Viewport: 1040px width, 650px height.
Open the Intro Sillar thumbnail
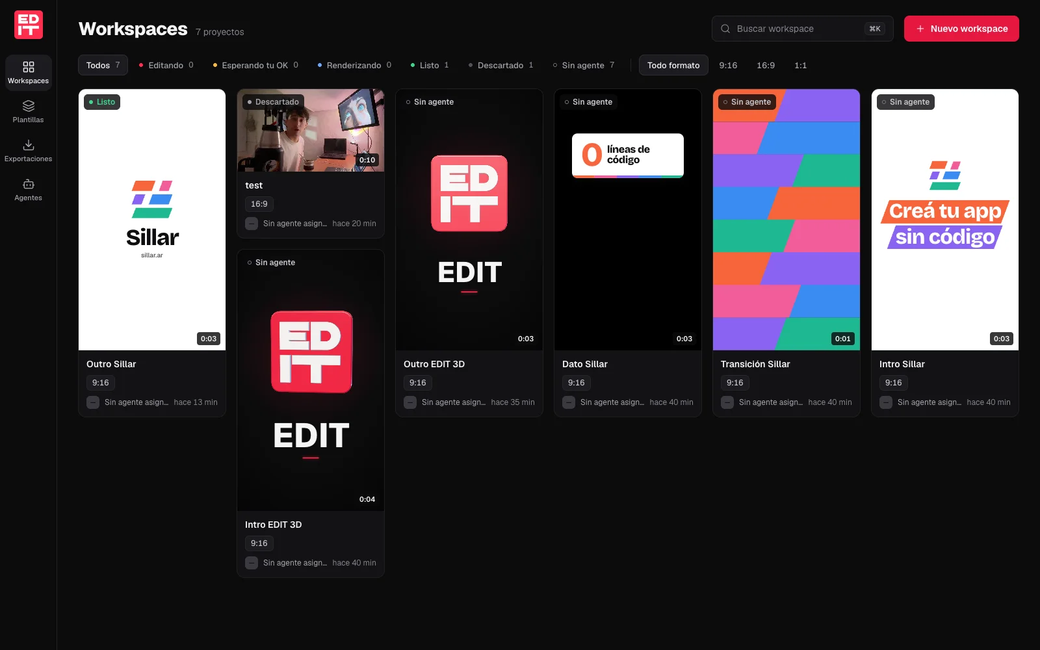(x=945, y=220)
